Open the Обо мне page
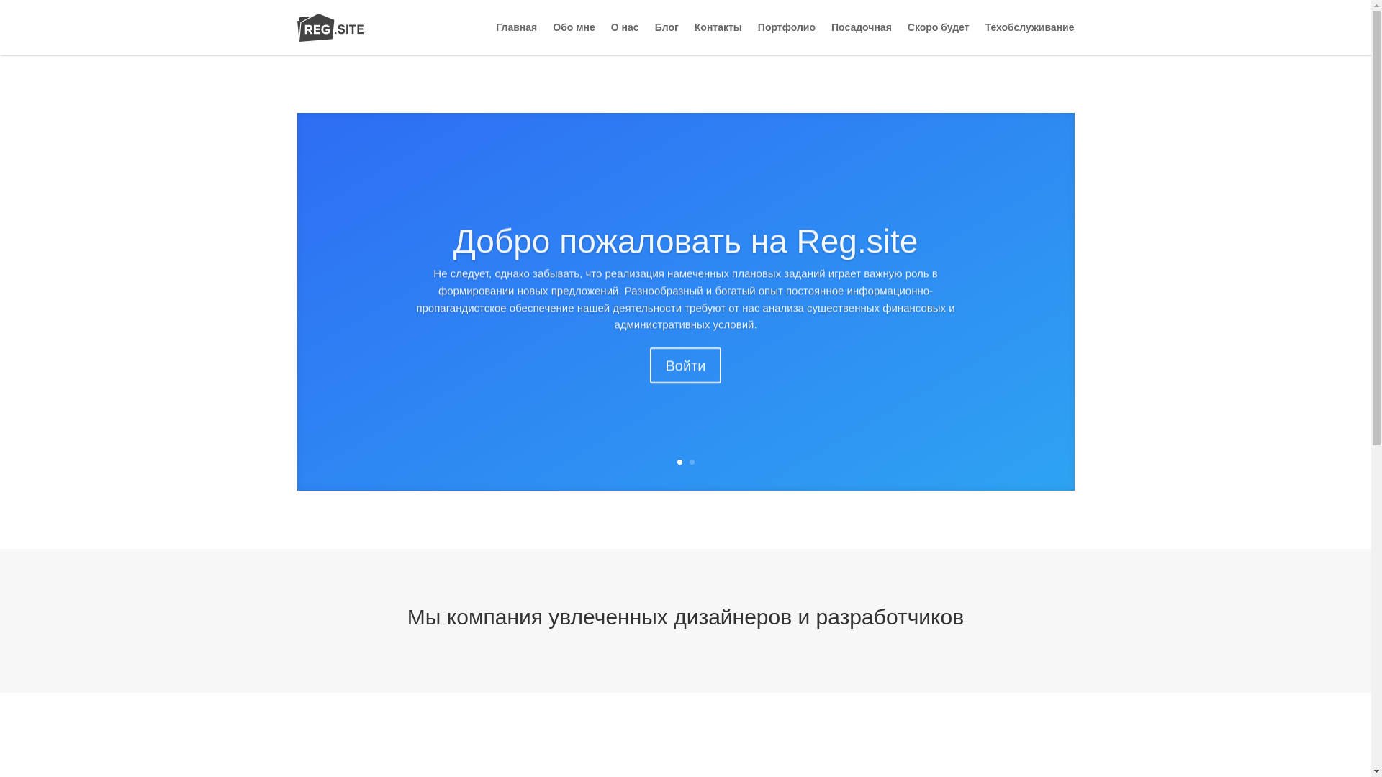1382x777 pixels. click(574, 27)
